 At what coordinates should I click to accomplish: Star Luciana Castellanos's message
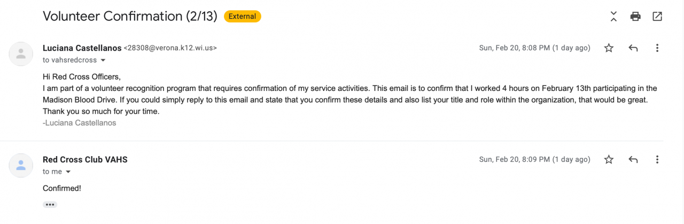coord(609,48)
